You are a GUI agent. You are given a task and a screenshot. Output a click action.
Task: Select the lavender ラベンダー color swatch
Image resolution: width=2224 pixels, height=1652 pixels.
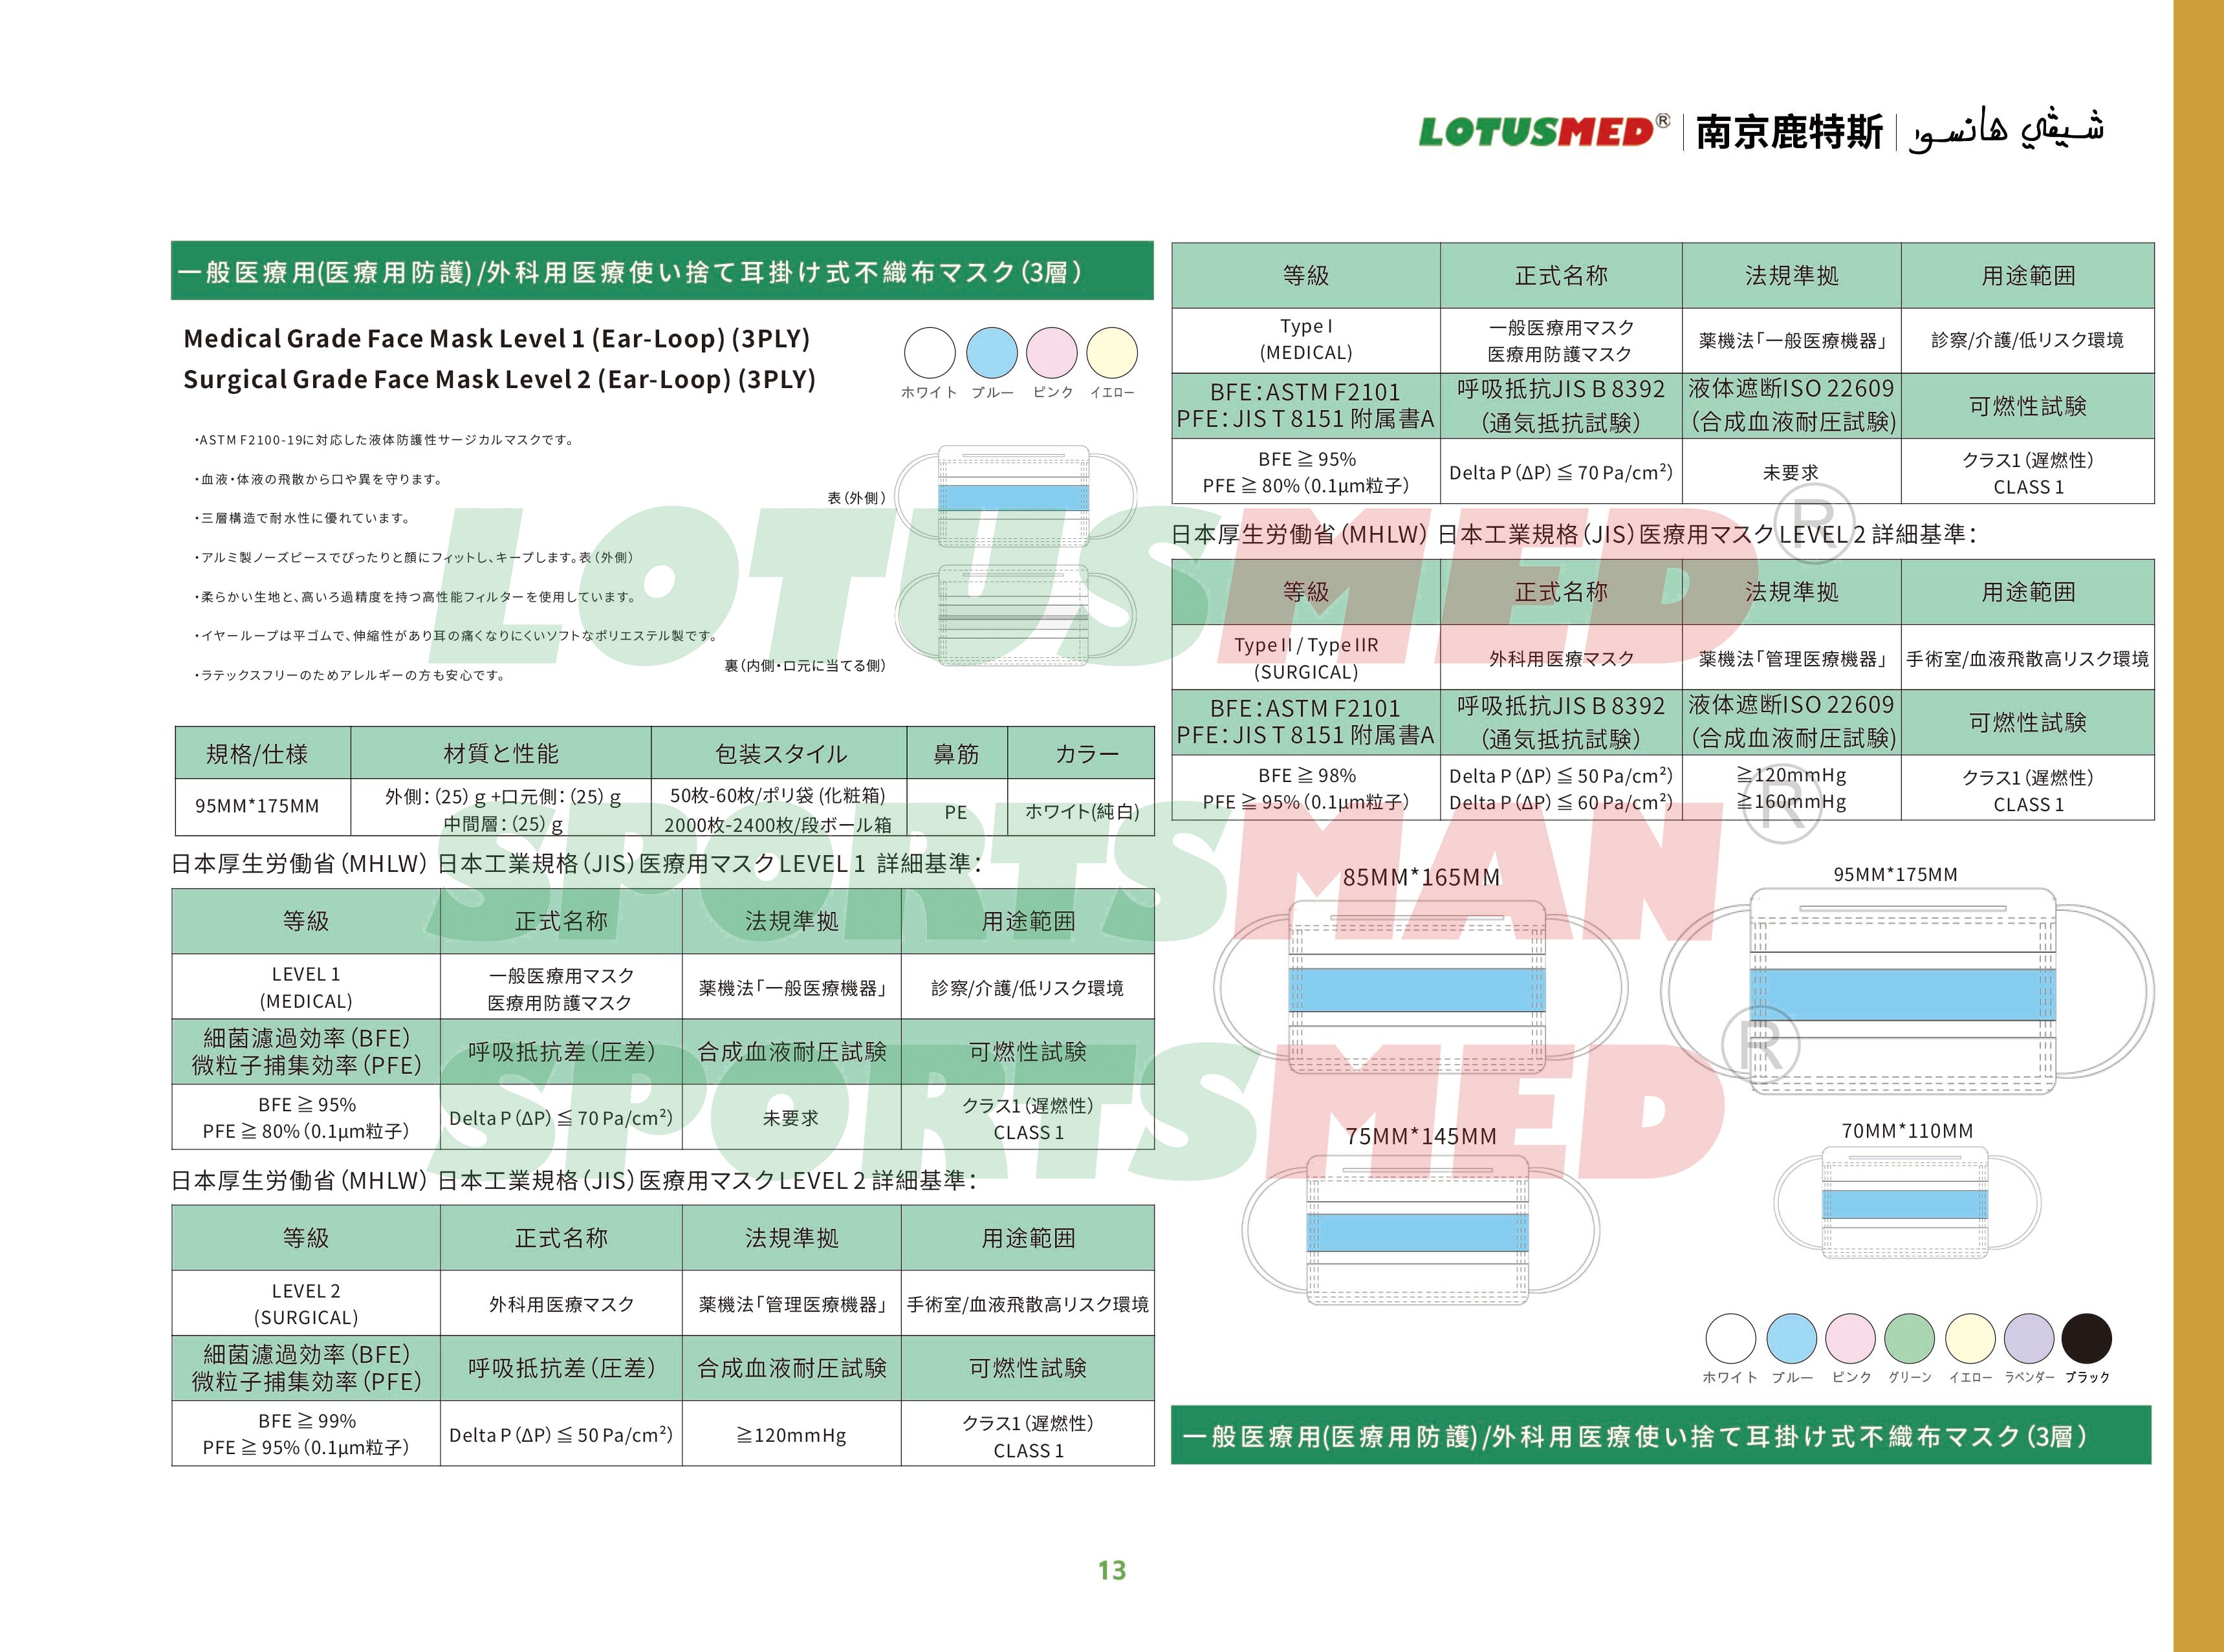pyautogui.click(x=2029, y=1338)
